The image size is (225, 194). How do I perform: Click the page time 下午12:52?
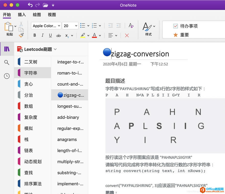159,64
